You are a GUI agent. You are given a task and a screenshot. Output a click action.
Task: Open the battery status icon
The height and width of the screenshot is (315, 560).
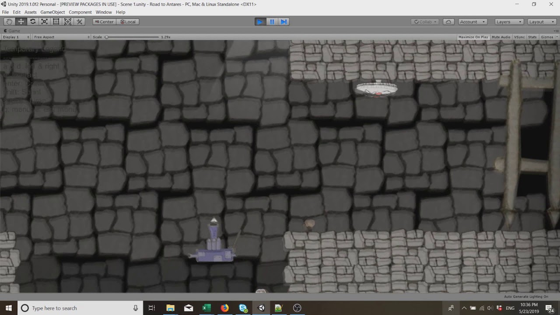click(473, 308)
